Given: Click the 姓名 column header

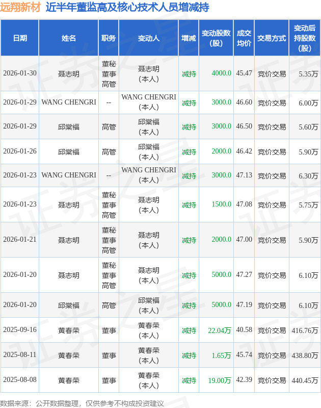Looking at the screenshot, I should [x=69, y=38].
